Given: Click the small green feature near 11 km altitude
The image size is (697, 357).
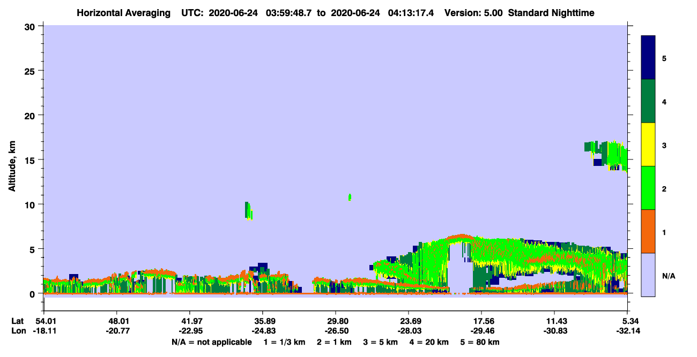Looking at the screenshot, I should pos(350,197).
